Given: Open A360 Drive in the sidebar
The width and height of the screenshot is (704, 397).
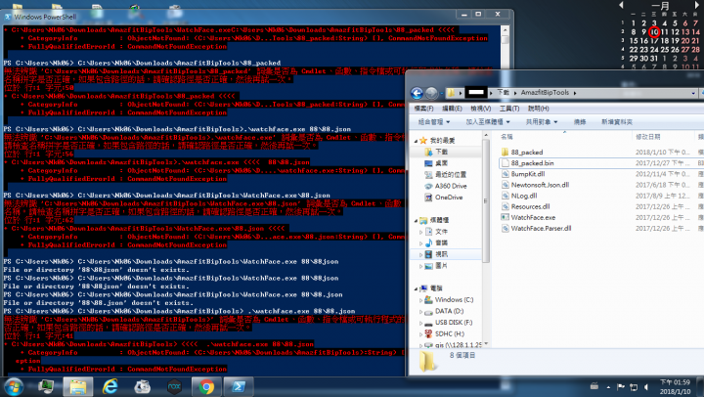Looking at the screenshot, I should [451, 186].
